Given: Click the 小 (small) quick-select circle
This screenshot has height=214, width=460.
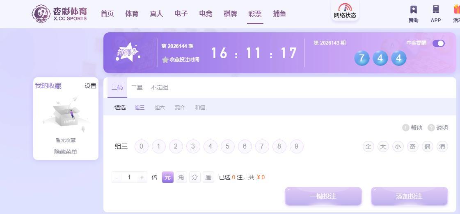Looking at the screenshot, I should click(398, 146).
